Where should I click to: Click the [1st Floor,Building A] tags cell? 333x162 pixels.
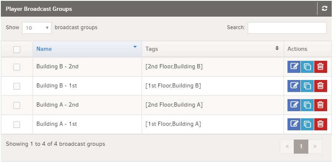[213, 124]
